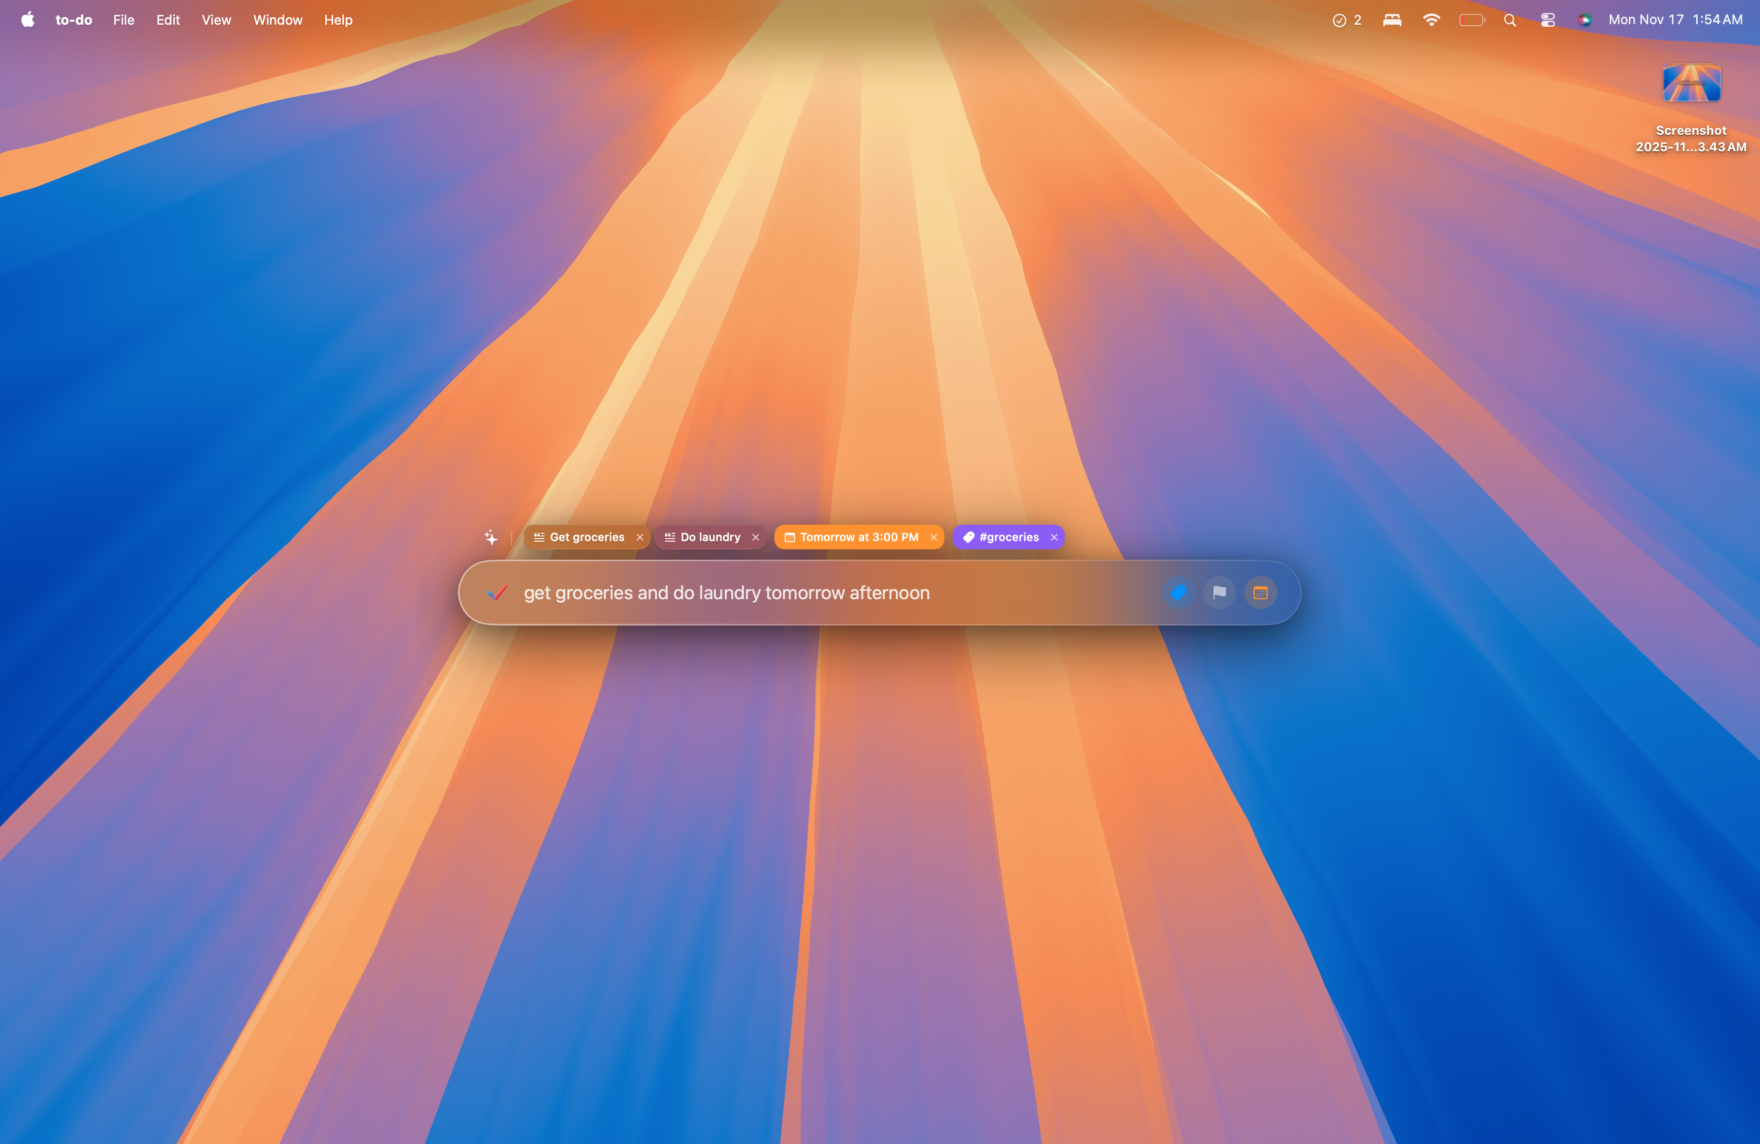
Task: Click the AI sparkle icon above the input
Action: tap(491, 537)
